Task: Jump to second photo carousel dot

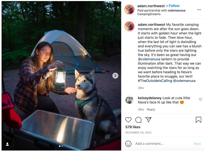Action: [x=62, y=146]
